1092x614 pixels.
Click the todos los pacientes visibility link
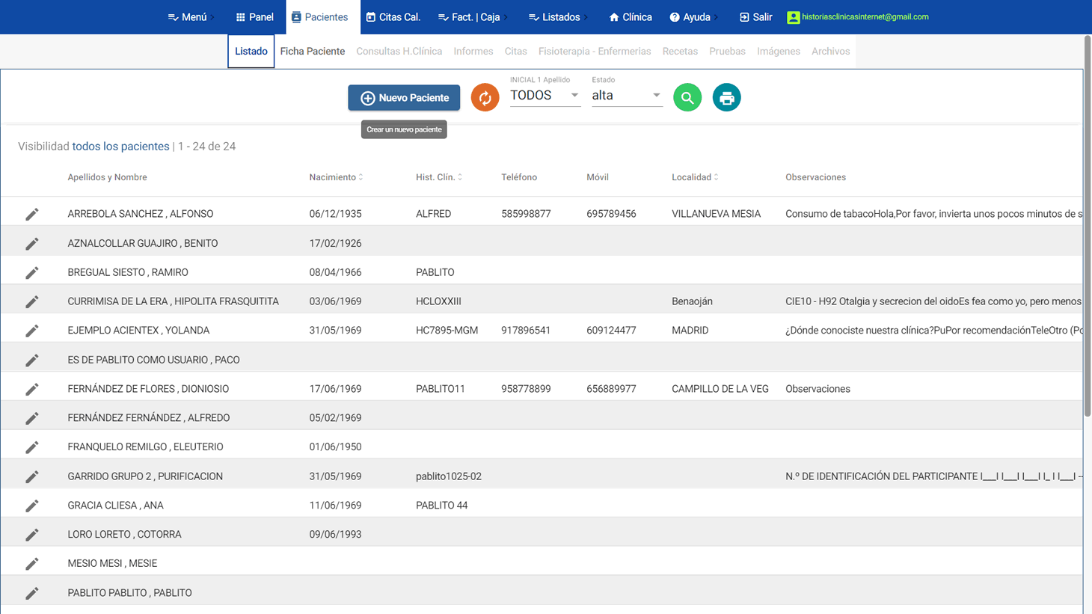pos(120,147)
